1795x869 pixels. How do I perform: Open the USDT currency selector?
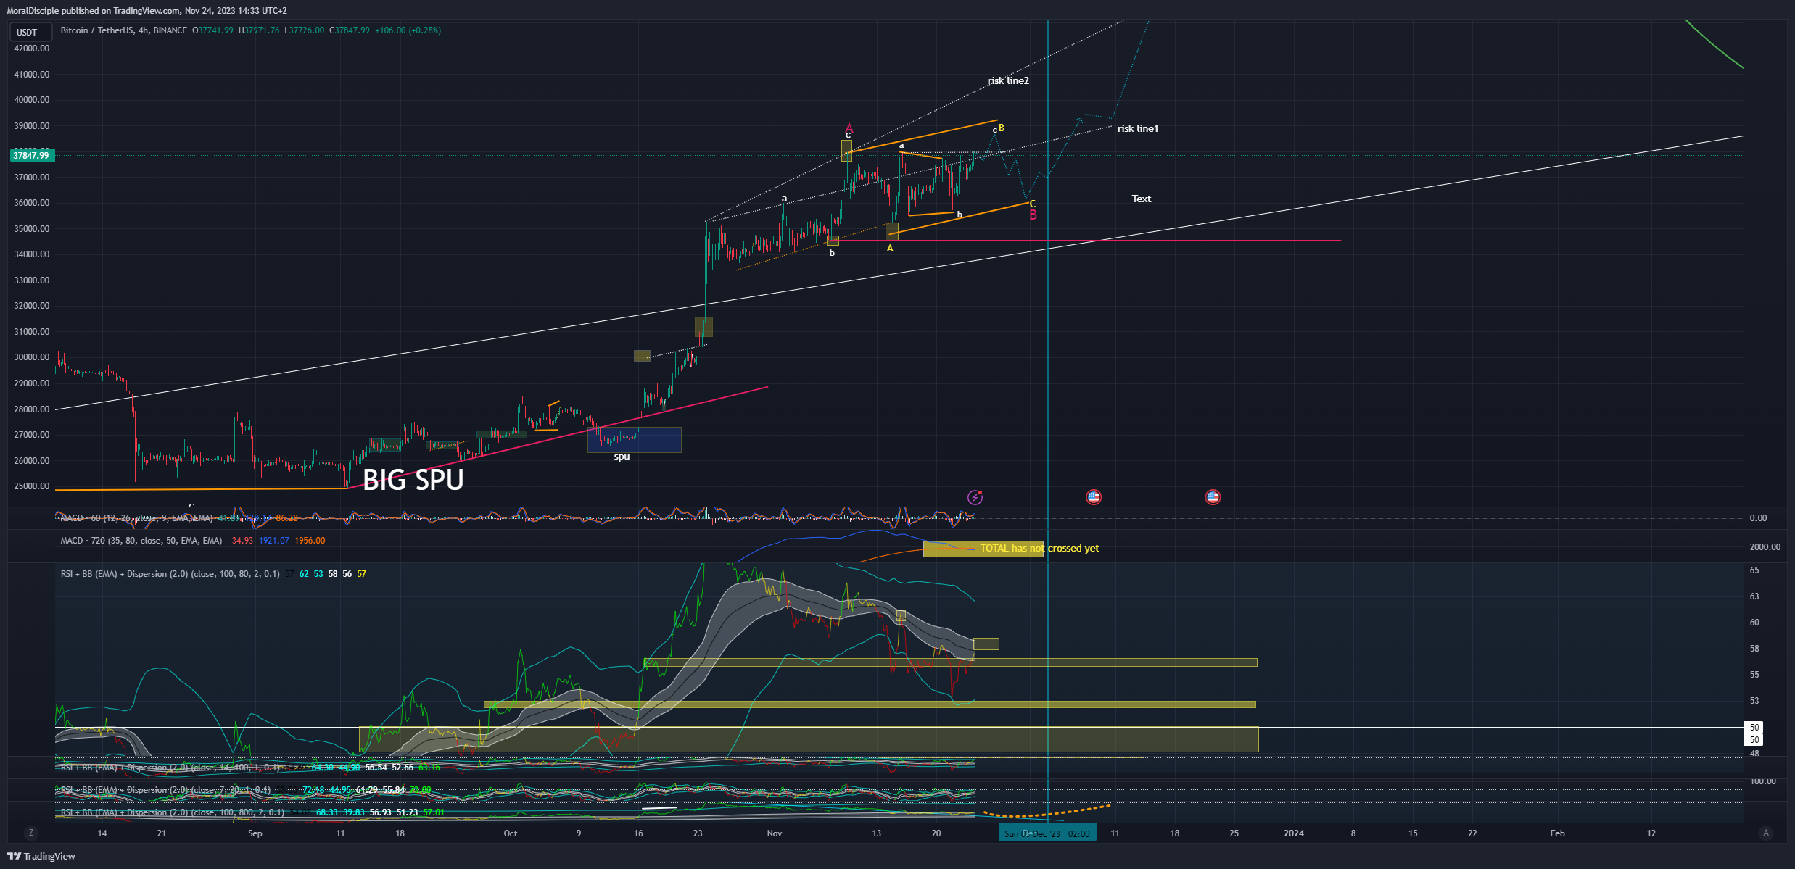point(30,32)
